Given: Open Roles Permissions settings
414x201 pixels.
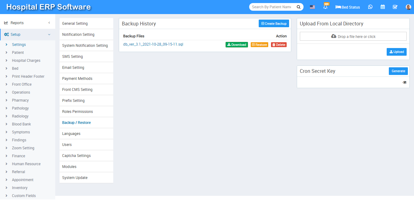Looking at the screenshot, I should pyautogui.click(x=77, y=112).
